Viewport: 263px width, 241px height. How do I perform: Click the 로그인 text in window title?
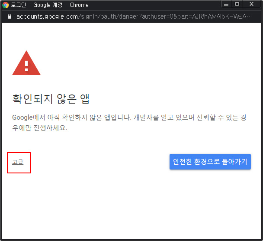[19, 5]
